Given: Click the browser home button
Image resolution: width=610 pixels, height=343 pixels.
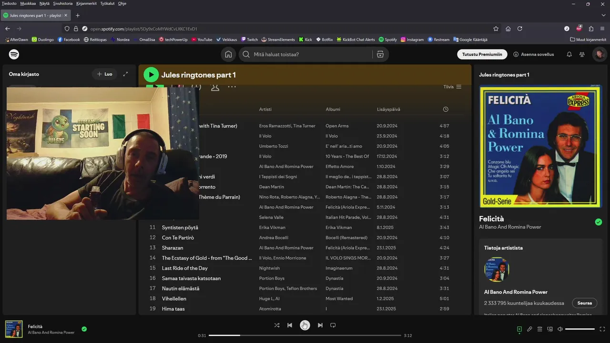Looking at the screenshot, I should click(x=508, y=29).
